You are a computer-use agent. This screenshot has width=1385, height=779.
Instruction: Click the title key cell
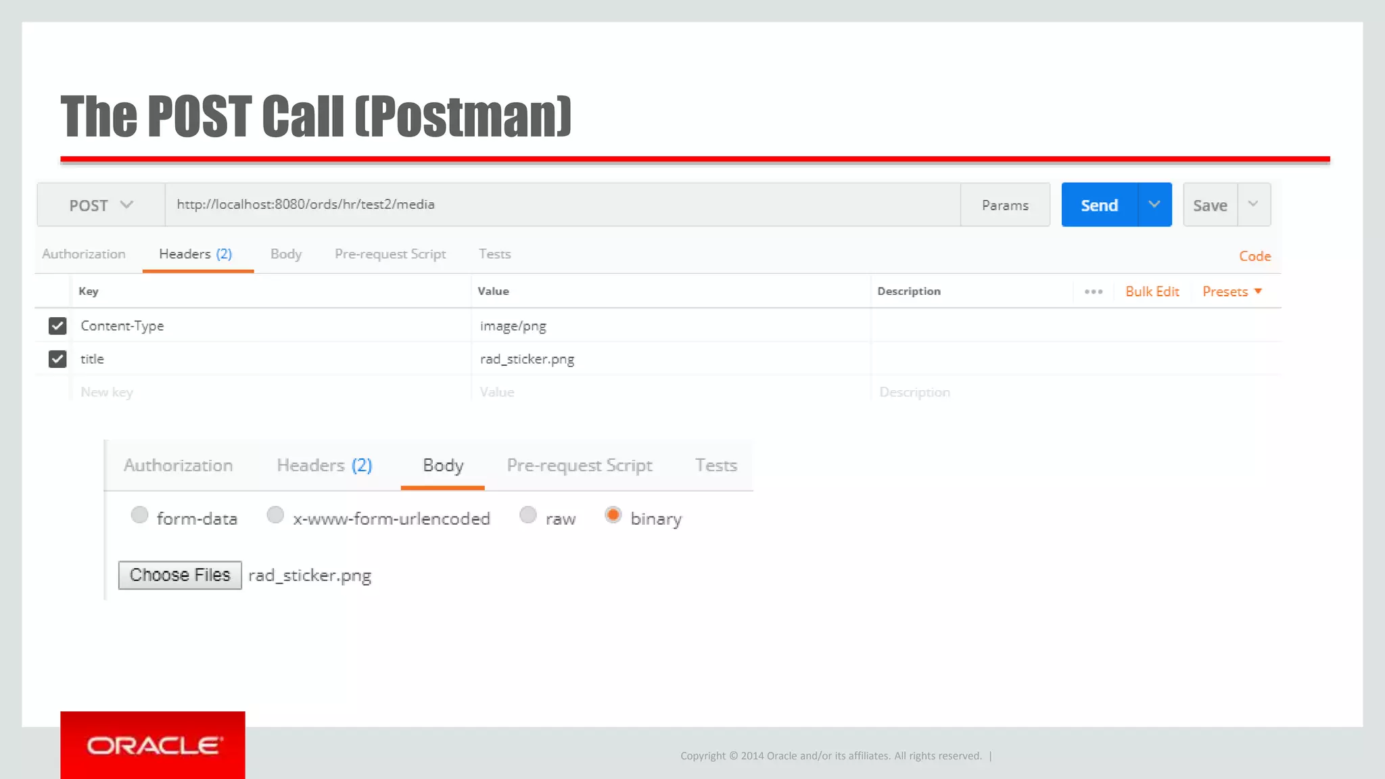[271, 359]
